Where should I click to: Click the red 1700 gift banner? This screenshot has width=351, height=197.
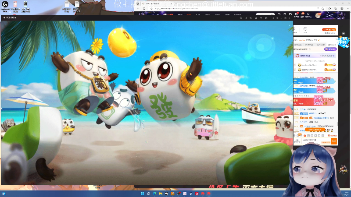[315, 101]
